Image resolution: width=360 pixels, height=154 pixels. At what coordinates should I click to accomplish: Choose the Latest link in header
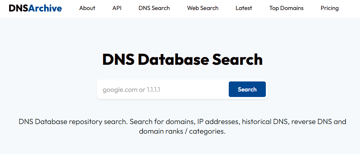pos(244,8)
